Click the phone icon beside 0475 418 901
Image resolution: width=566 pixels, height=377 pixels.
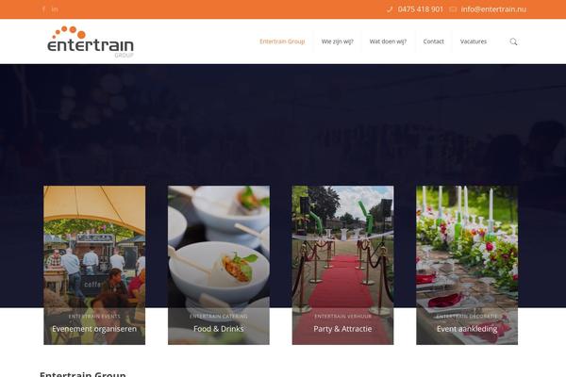click(390, 9)
